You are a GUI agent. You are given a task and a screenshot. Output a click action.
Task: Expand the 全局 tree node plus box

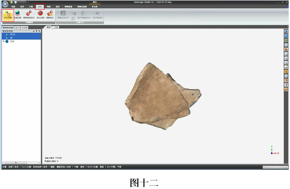point(4,41)
